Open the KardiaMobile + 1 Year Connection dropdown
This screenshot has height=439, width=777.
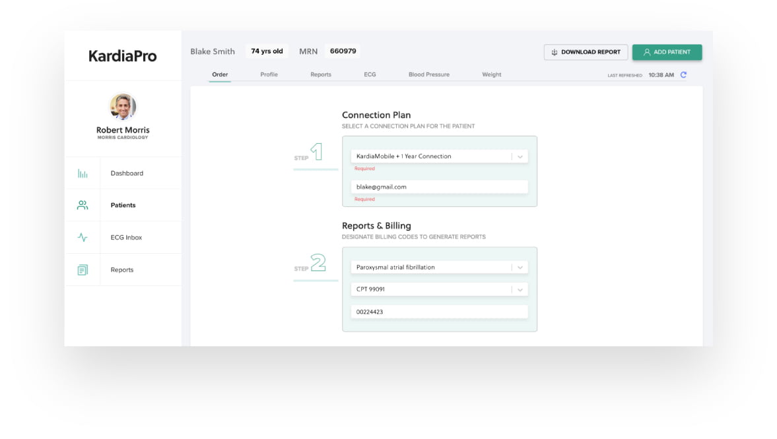point(440,156)
